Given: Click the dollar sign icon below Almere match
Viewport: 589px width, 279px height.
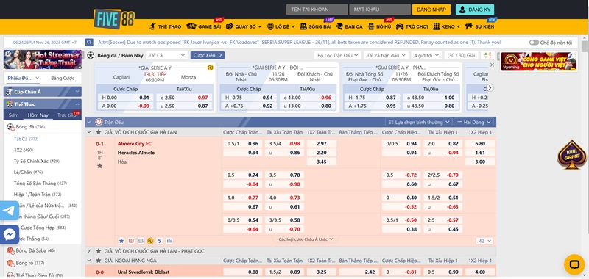Looking at the screenshot, I should pos(160,241).
